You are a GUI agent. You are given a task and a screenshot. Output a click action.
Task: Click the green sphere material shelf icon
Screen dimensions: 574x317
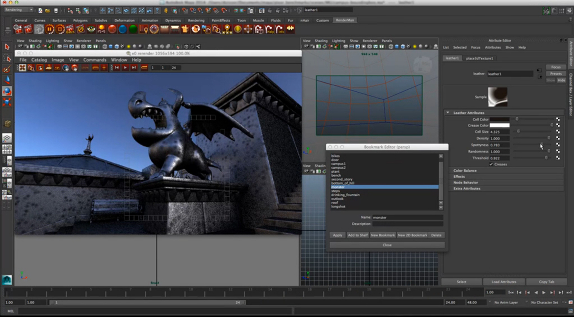(133, 29)
